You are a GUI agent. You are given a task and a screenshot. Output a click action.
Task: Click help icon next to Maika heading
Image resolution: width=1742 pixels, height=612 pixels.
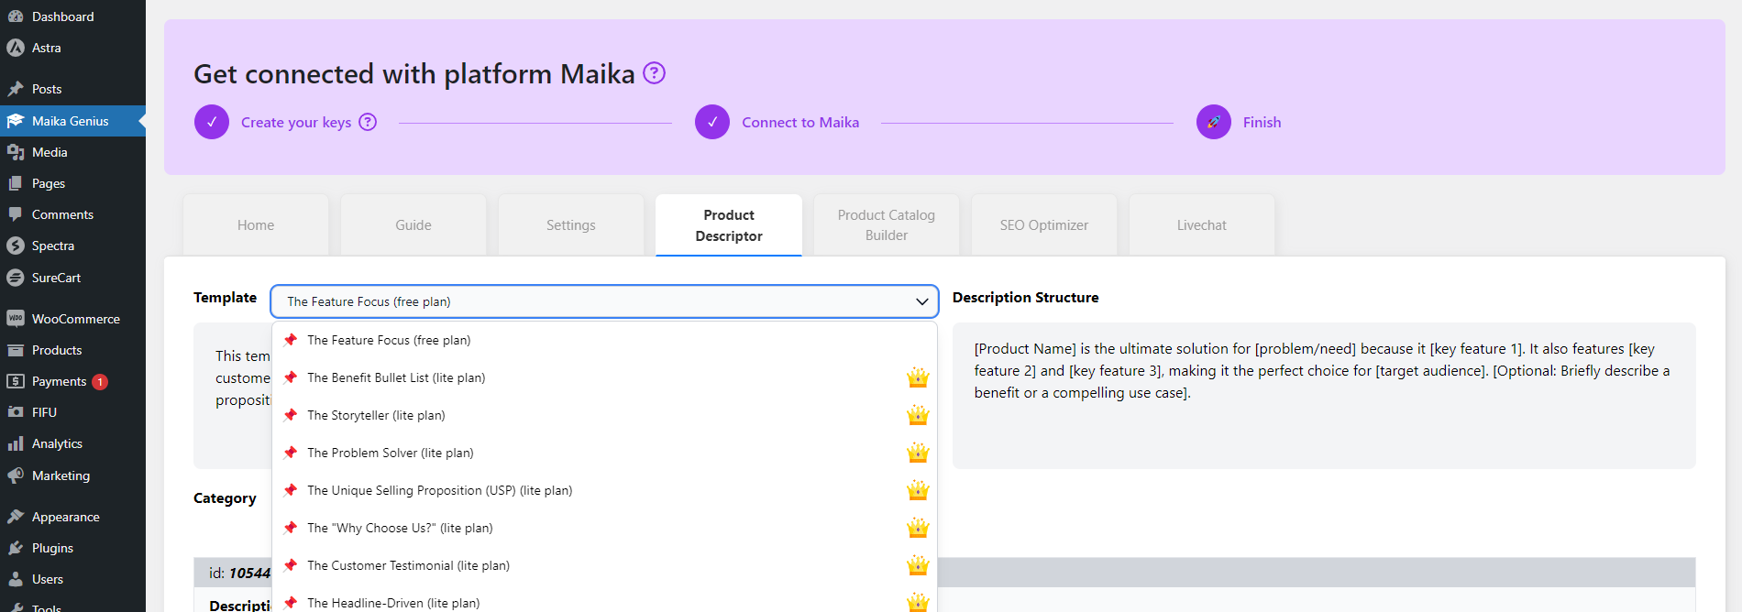point(654,72)
